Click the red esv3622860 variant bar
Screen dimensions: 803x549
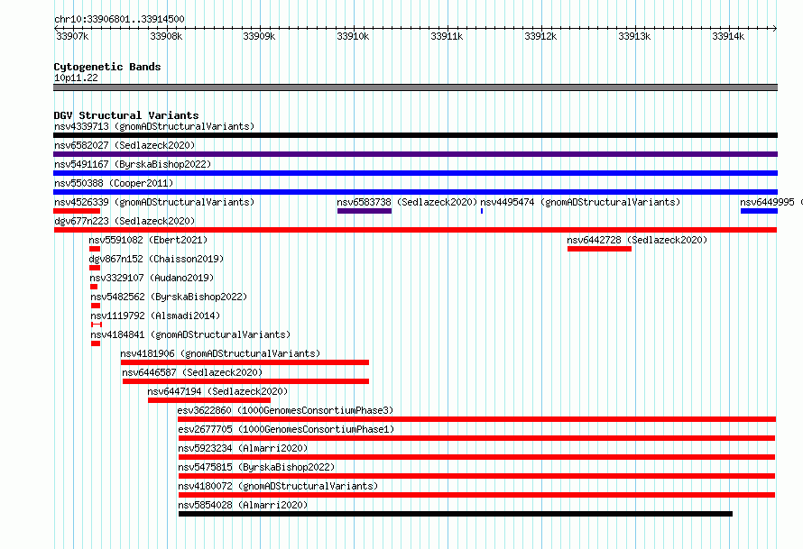(x=476, y=419)
